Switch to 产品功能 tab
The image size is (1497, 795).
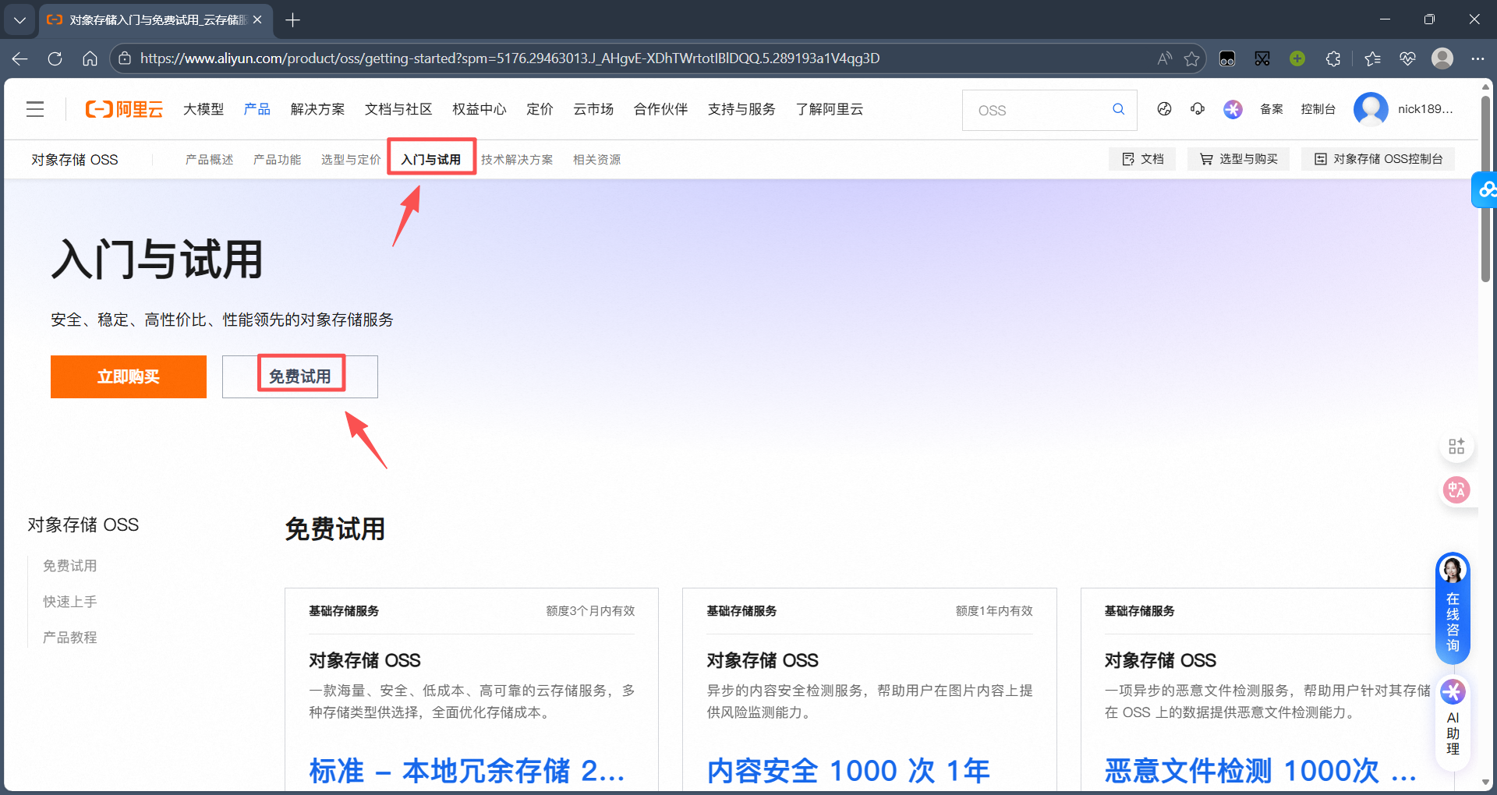(x=278, y=160)
